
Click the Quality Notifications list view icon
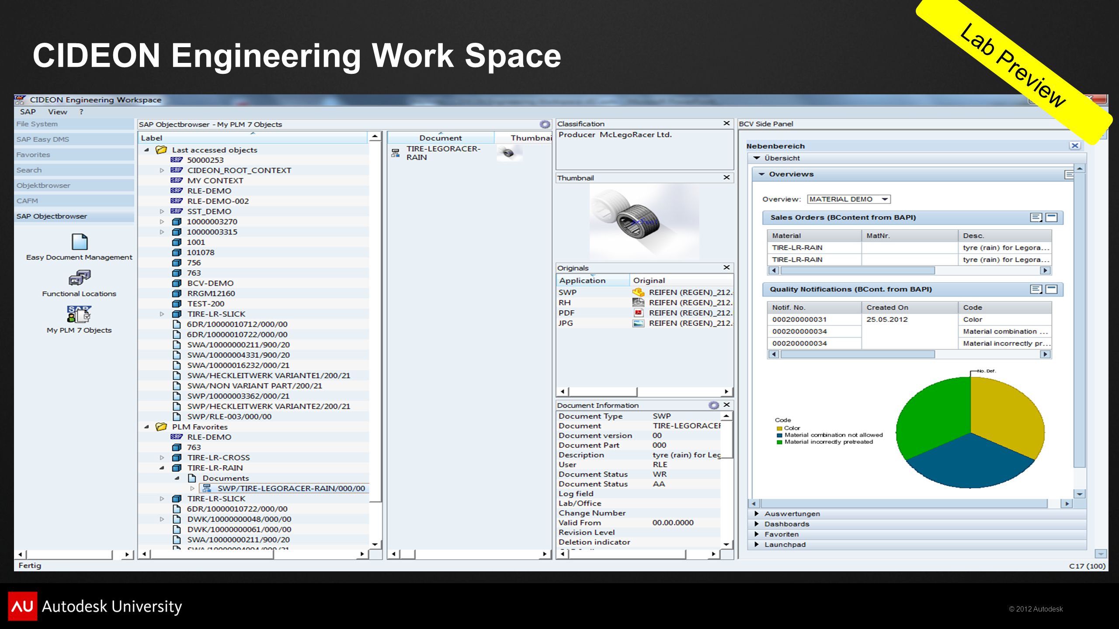pos(1036,289)
